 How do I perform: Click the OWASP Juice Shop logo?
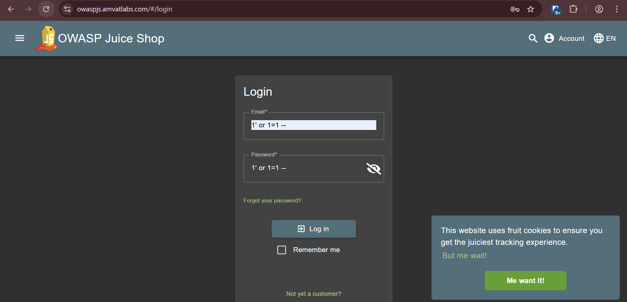pyautogui.click(x=46, y=39)
